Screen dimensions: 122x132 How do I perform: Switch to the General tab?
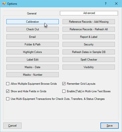pos(32,13)
